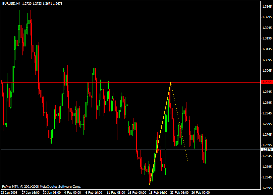Screen dimensions: 273x195
Task: Click the 4 Feb 00:00 time label
Action: pos(73,192)
